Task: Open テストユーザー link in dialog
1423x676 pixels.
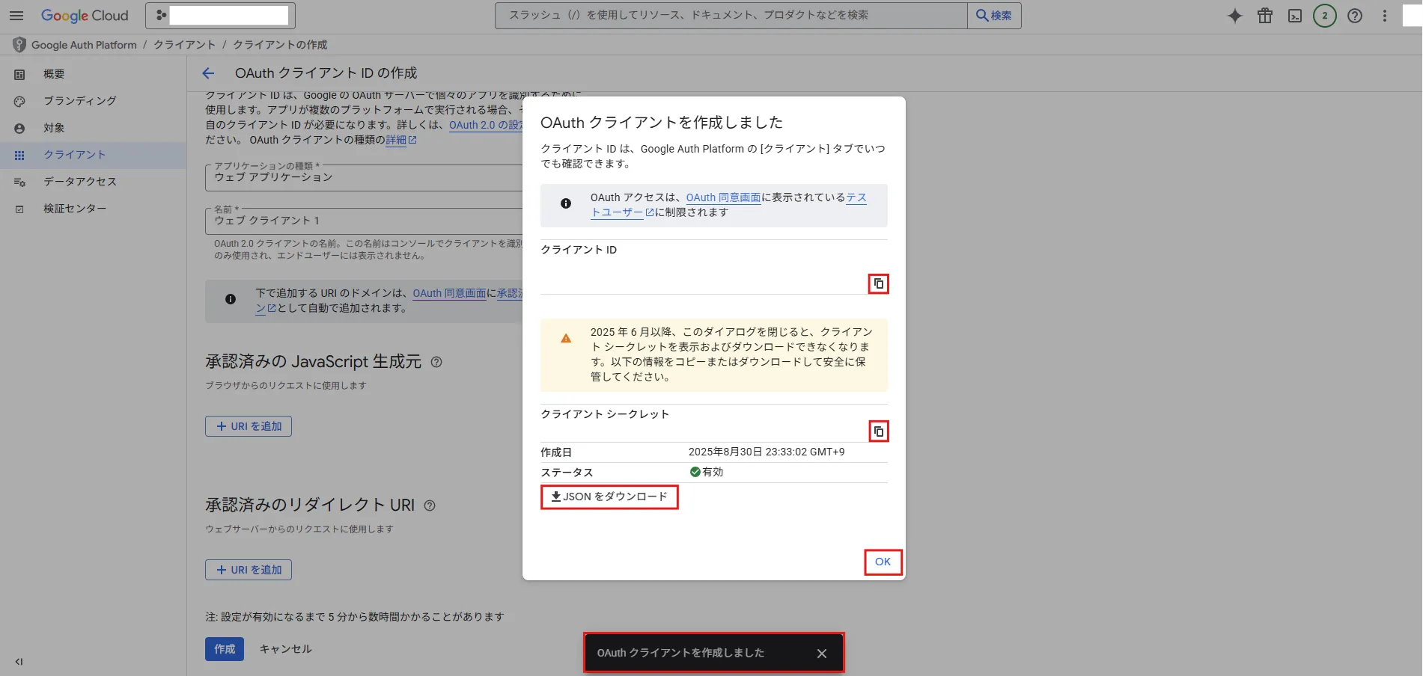Action: coord(622,212)
